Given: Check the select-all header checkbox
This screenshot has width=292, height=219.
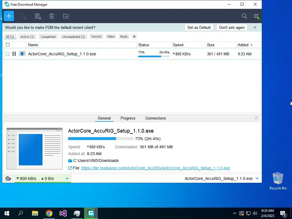Looking at the screenshot, I should (8, 45).
